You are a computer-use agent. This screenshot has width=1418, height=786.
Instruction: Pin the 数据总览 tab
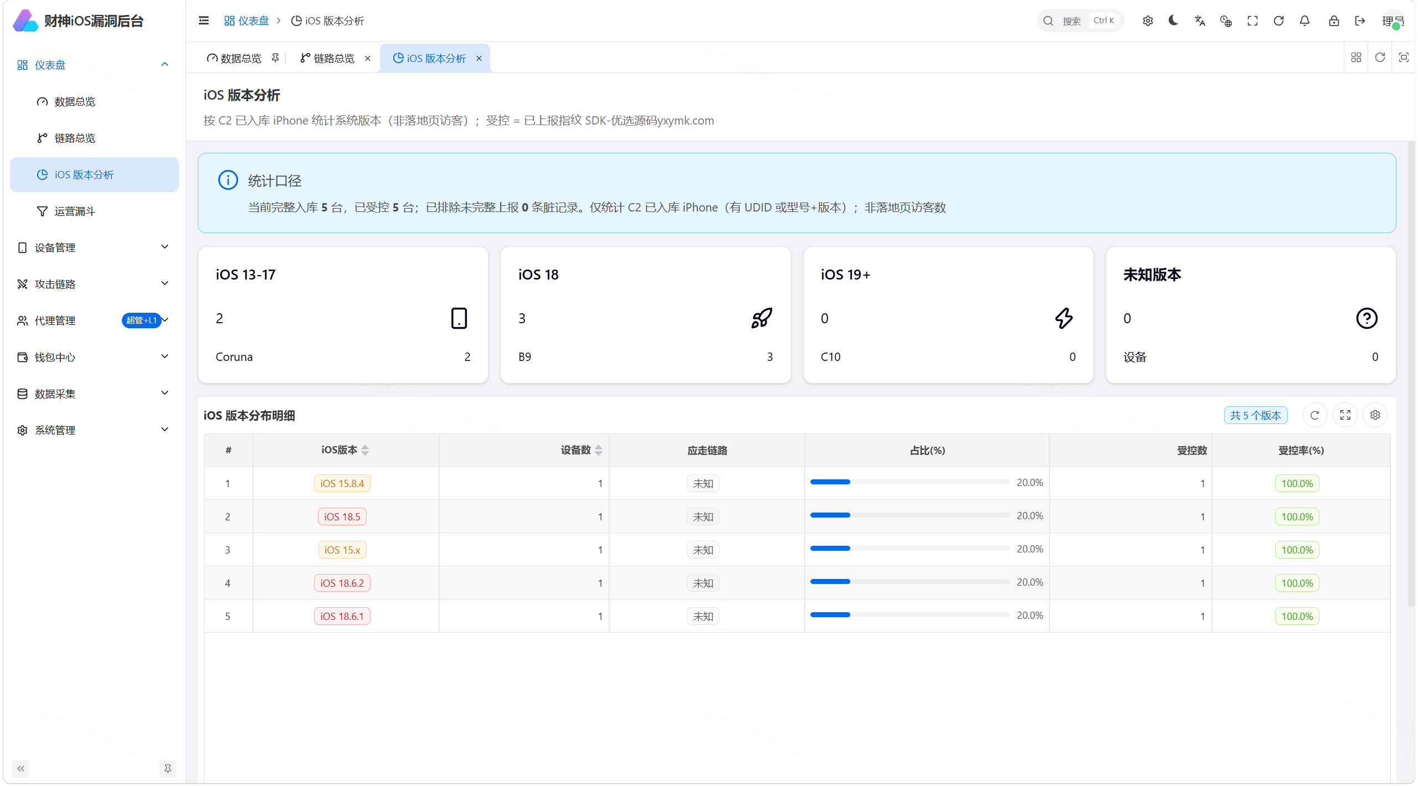pyautogui.click(x=275, y=58)
